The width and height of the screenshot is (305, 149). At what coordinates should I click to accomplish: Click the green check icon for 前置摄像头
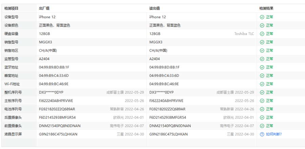click(x=262, y=126)
